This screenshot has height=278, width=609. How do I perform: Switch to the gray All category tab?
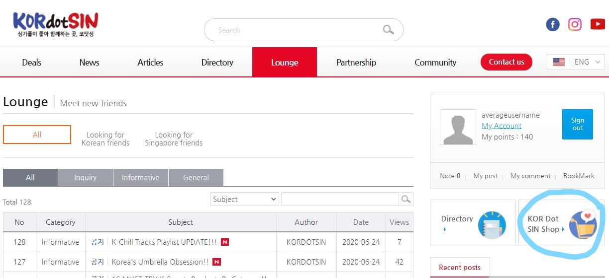(30, 177)
